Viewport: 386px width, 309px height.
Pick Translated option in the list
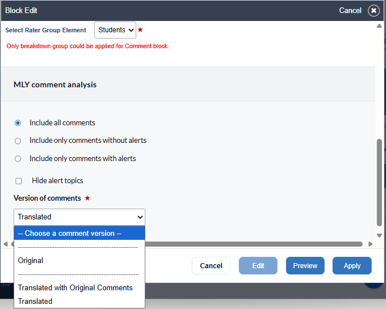point(79,301)
